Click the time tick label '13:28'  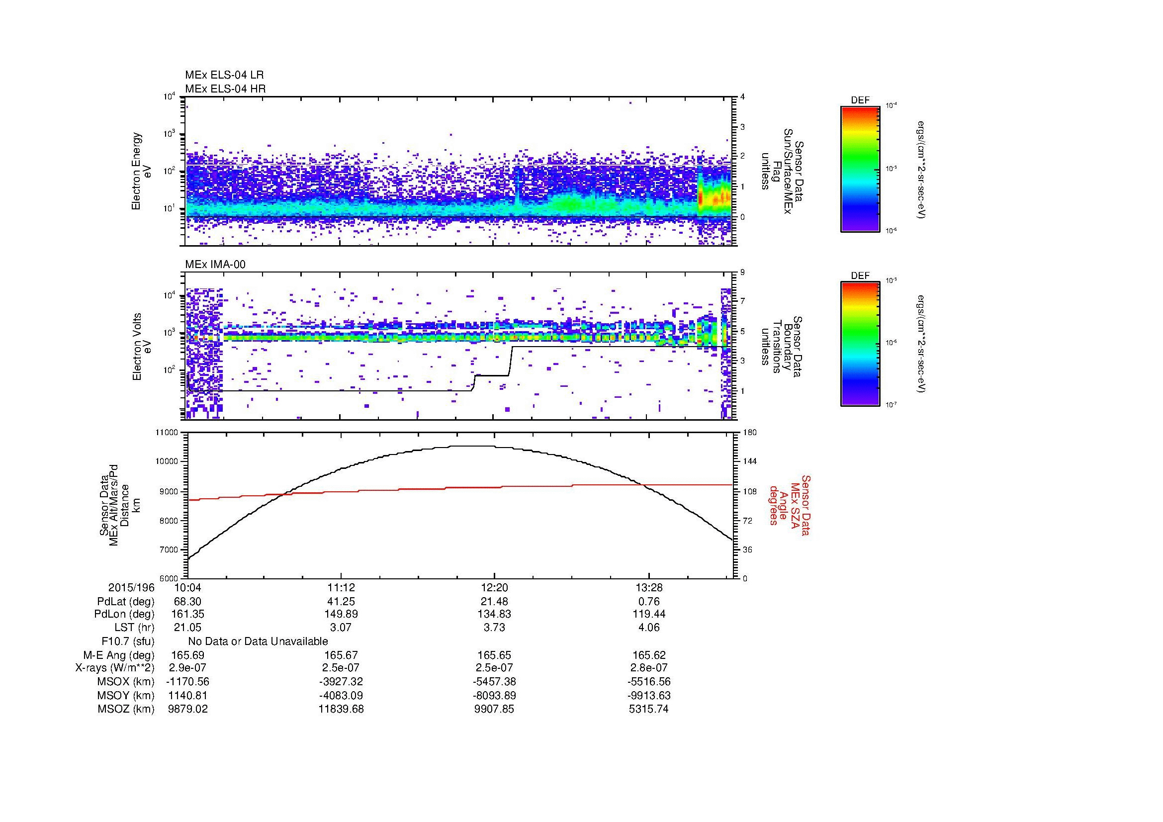649,588
